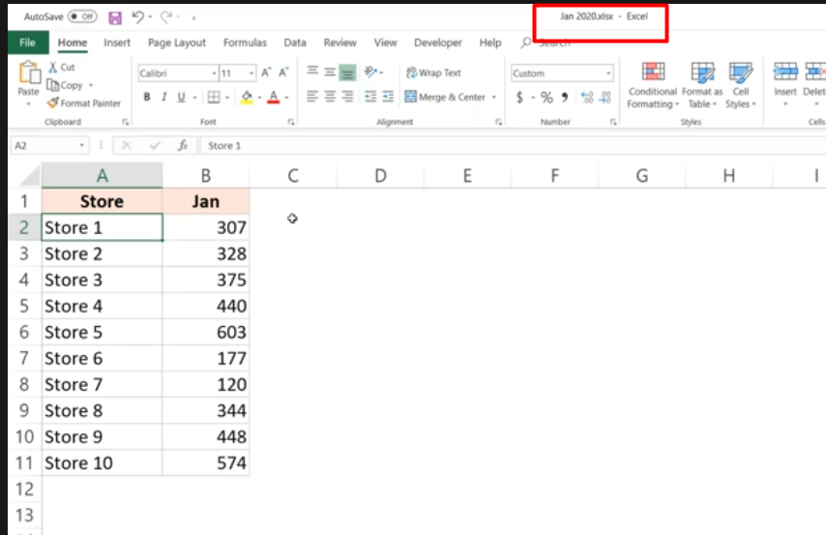Toggle Underline formatting

[181, 97]
